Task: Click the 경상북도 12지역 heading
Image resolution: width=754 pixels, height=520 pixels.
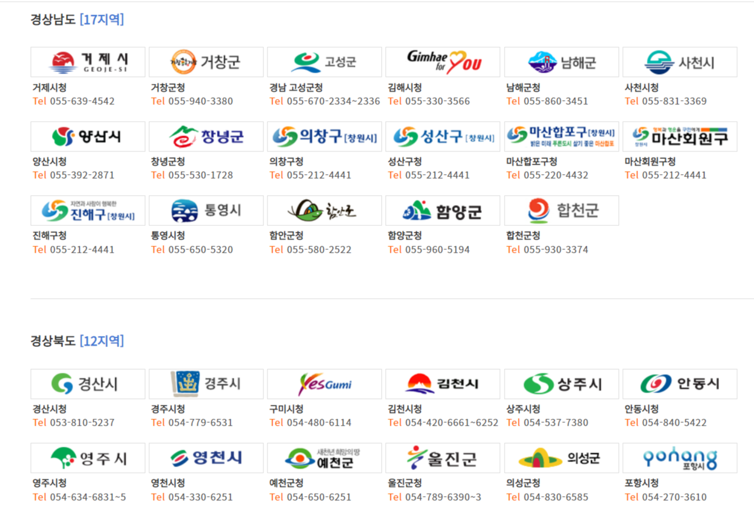Action: pos(77,341)
